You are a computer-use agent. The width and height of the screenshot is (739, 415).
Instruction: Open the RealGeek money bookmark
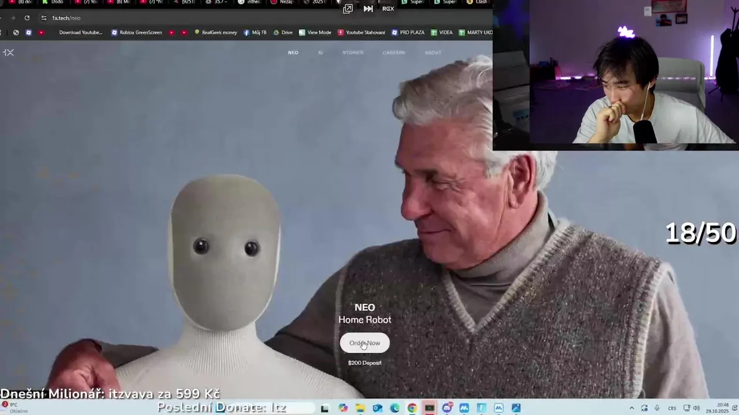[x=215, y=32]
